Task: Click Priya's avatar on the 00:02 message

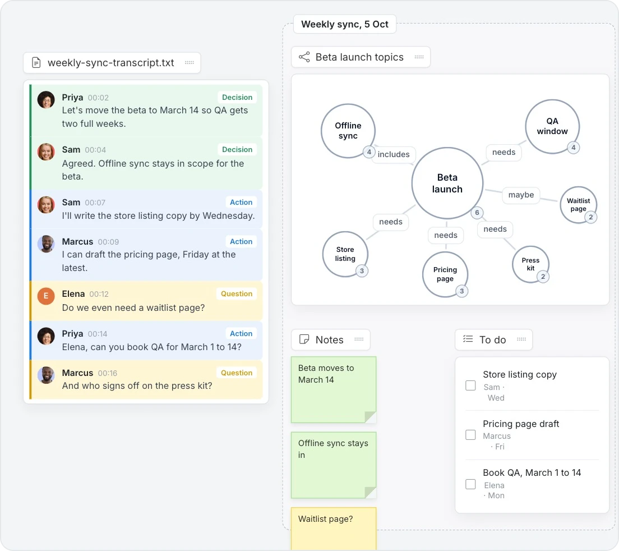Action: click(46, 99)
